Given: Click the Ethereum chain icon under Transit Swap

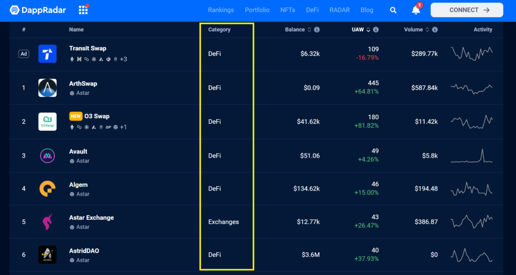Looking at the screenshot, I should (72, 59).
